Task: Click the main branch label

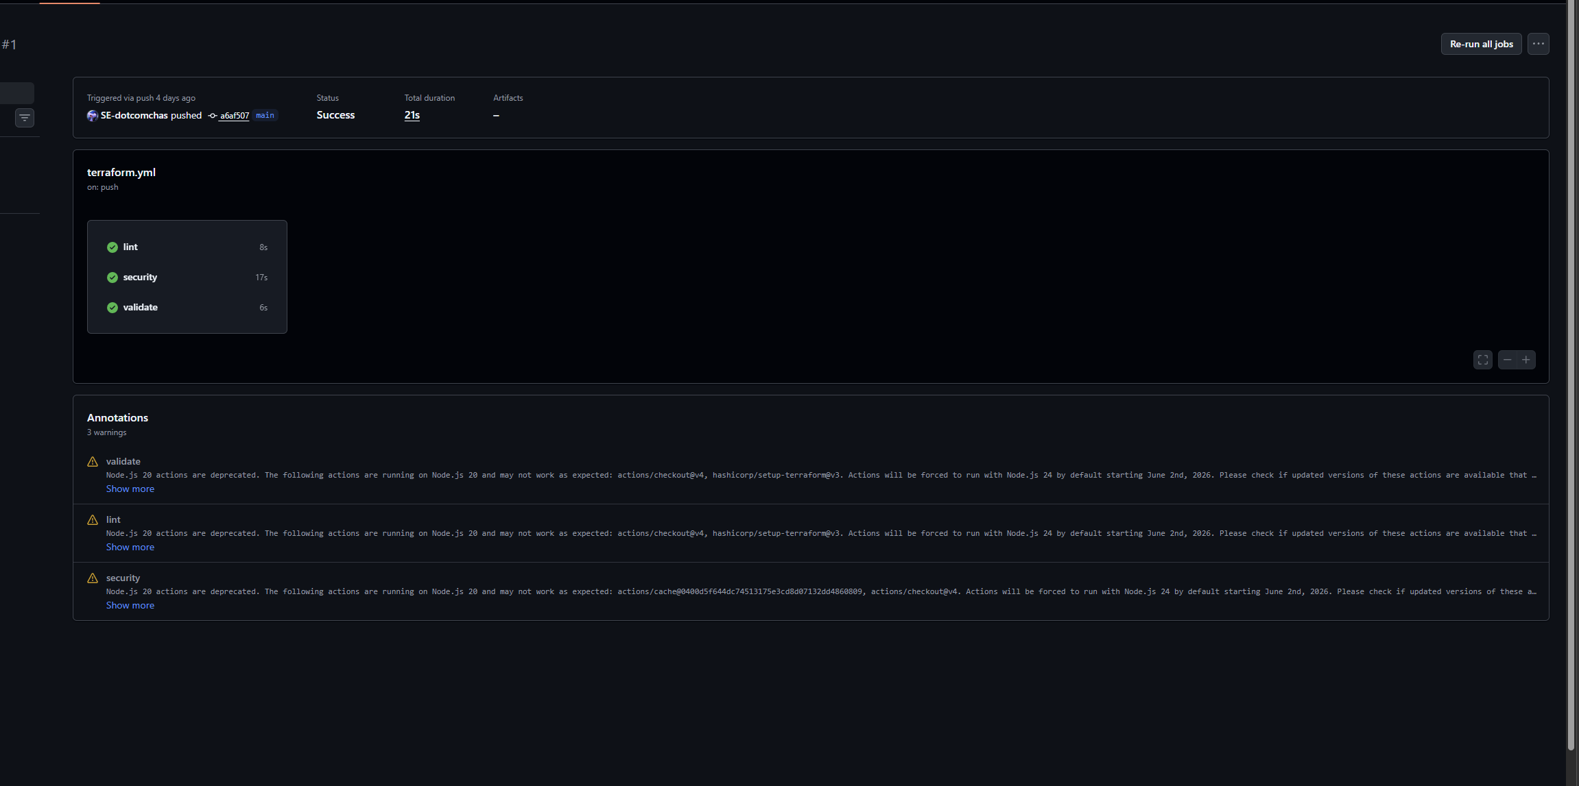Action: [x=265, y=116]
